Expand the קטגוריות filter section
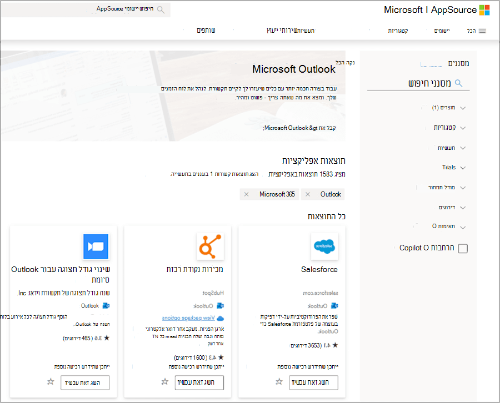The width and height of the screenshot is (500, 403). tap(449, 128)
